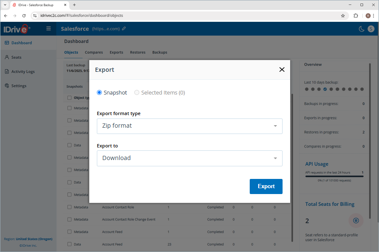
Task: Select the Snapshot radio button
Action: [99, 92]
